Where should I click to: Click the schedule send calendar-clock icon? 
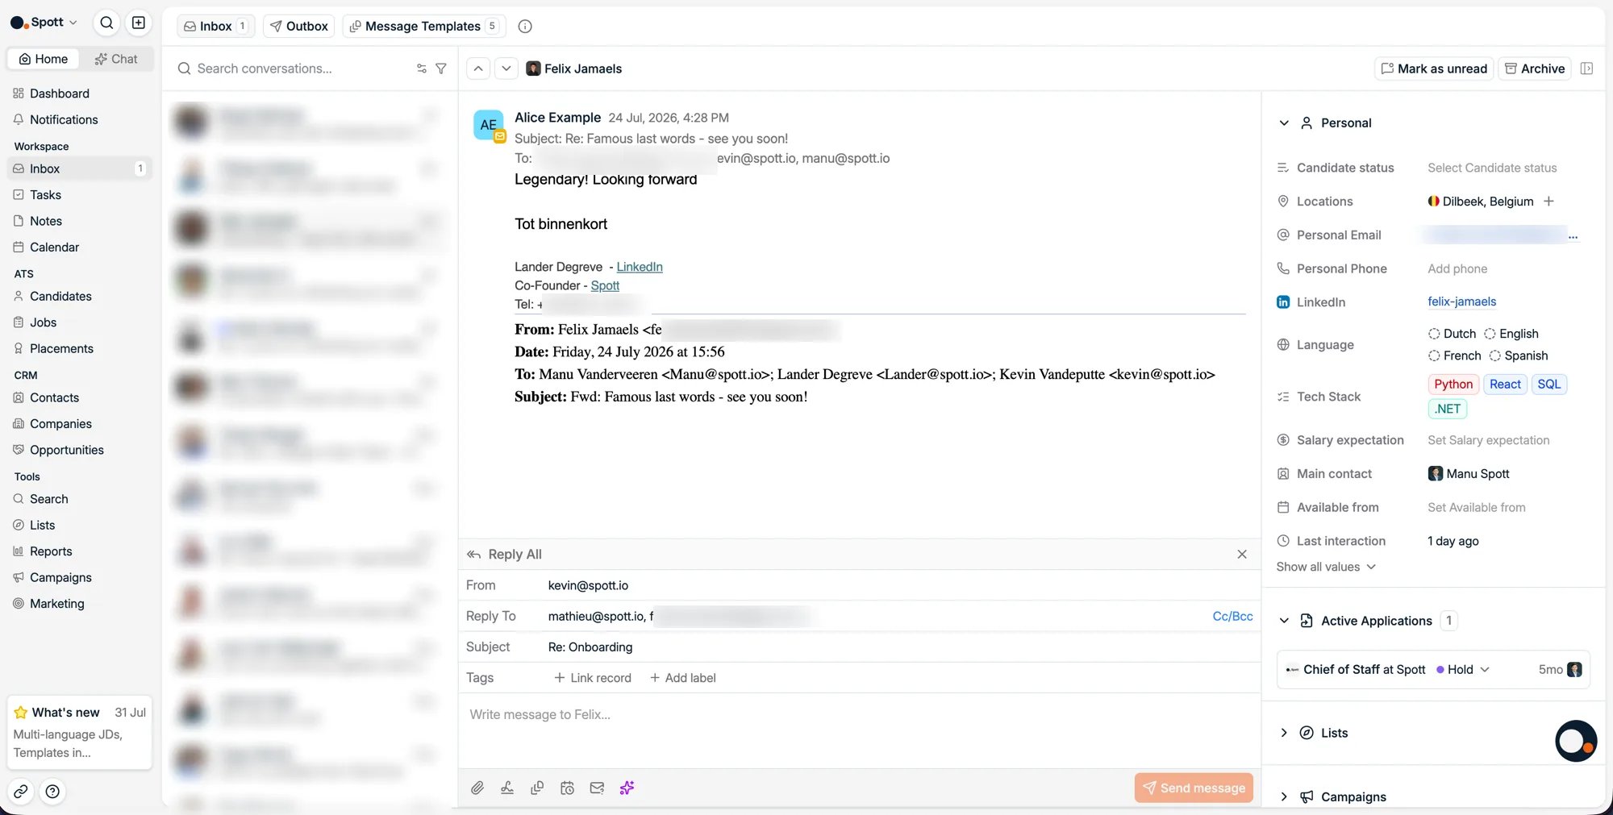tap(567, 788)
